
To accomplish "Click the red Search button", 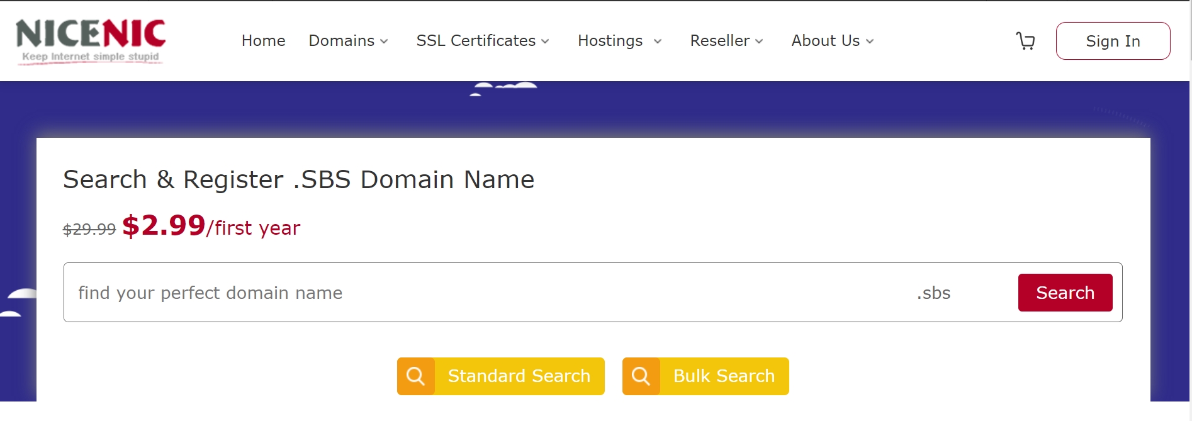I will pyautogui.click(x=1065, y=293).
